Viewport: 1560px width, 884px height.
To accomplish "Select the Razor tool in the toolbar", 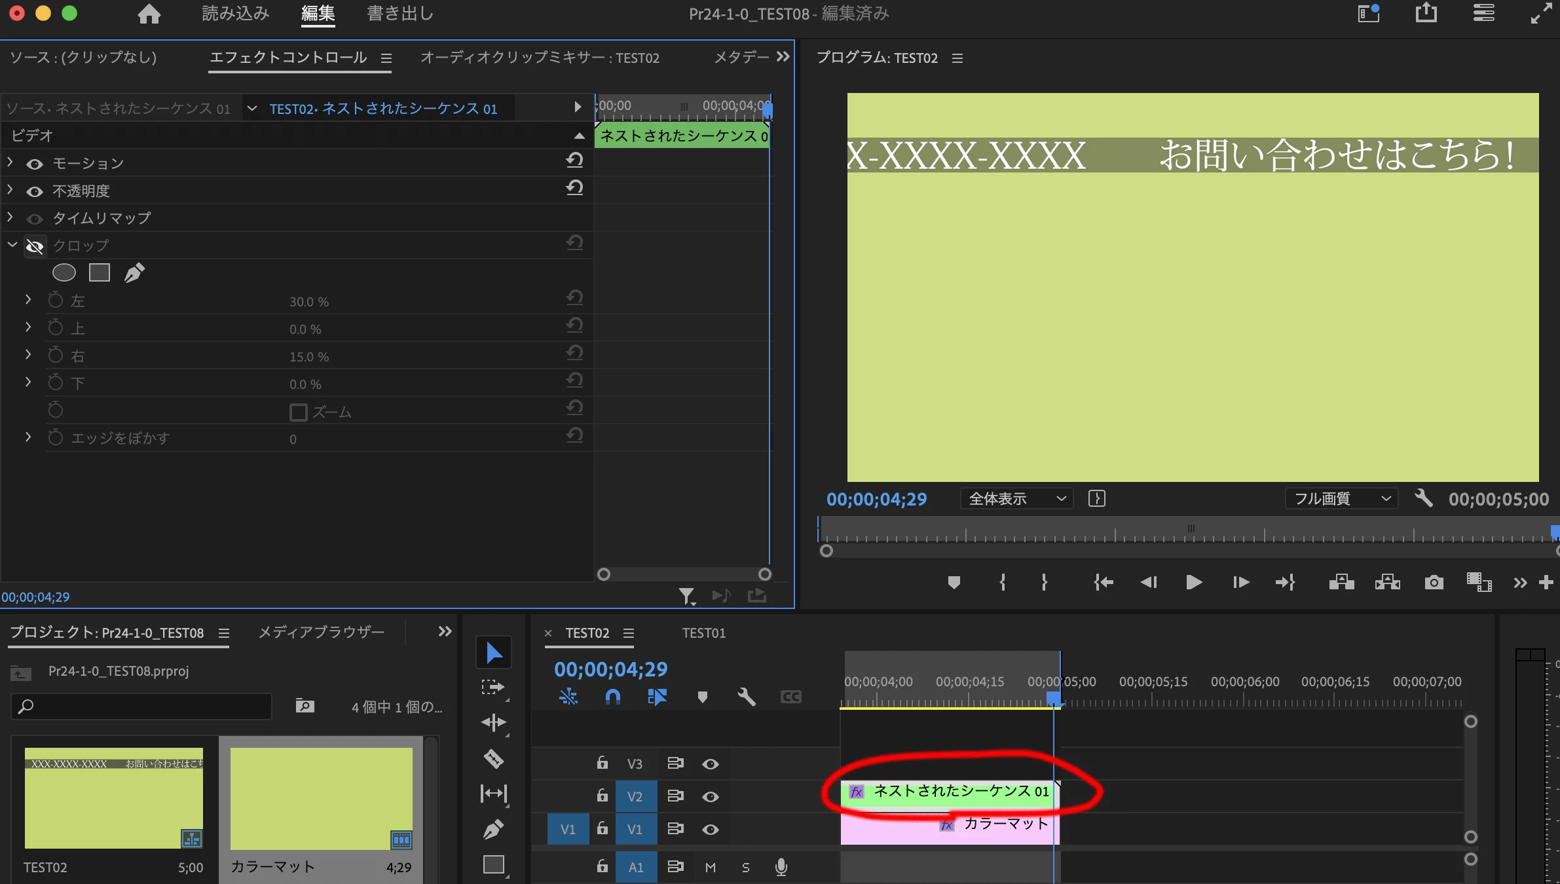I will click(493, 758).
